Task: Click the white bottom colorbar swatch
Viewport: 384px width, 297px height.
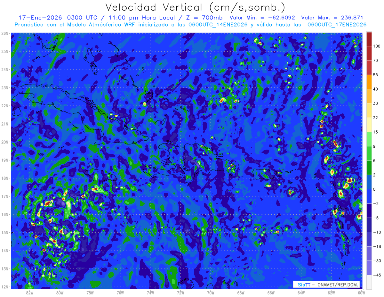Action: [369, 282]
